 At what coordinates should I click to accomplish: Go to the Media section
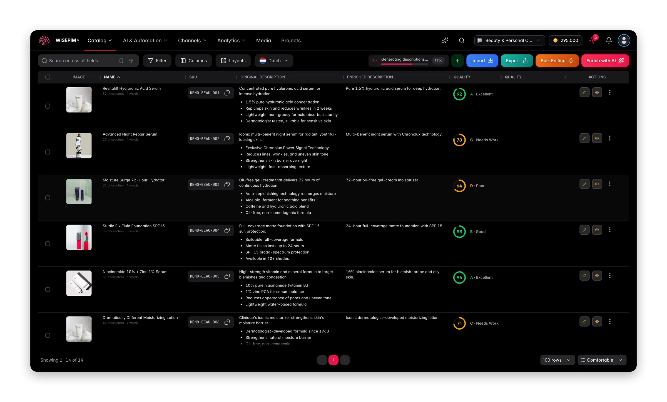(x=263, y=41)
